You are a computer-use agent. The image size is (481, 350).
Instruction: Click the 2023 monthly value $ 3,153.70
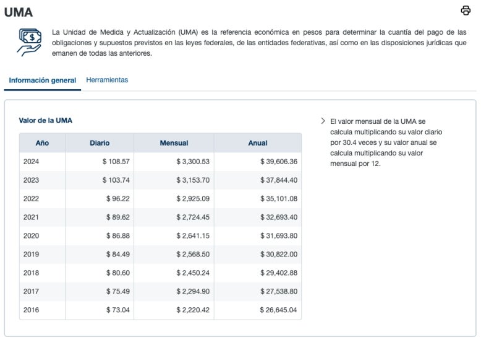tap(193, 180)
